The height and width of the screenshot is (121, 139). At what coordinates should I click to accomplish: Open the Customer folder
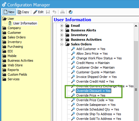12,33
